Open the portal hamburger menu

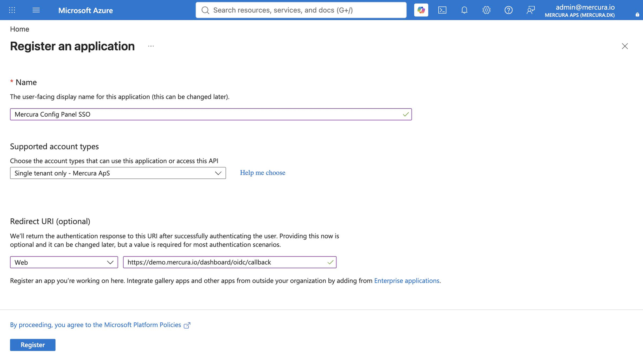point(36,10)
